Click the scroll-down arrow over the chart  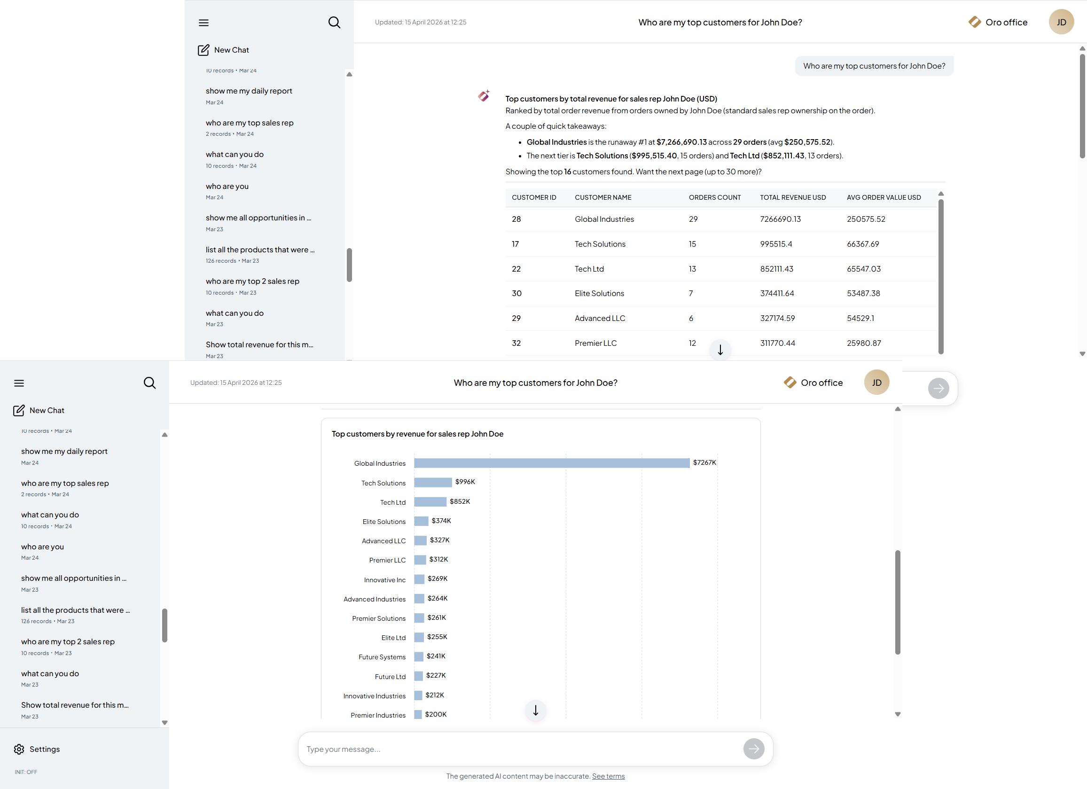[x=536, y=711]
